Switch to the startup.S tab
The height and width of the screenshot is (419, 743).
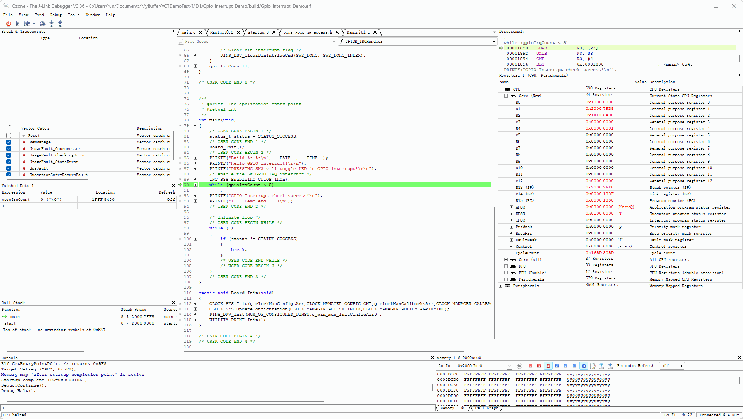(x=258, y=32)
